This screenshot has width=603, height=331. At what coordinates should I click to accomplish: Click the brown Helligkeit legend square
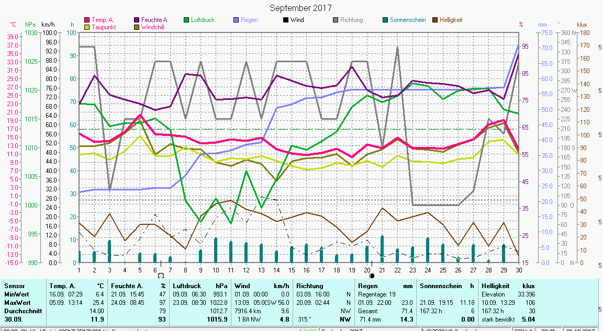tap(435, 20)
